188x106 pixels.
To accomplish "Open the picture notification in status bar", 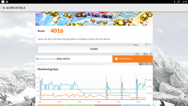I will click(7, 2).
